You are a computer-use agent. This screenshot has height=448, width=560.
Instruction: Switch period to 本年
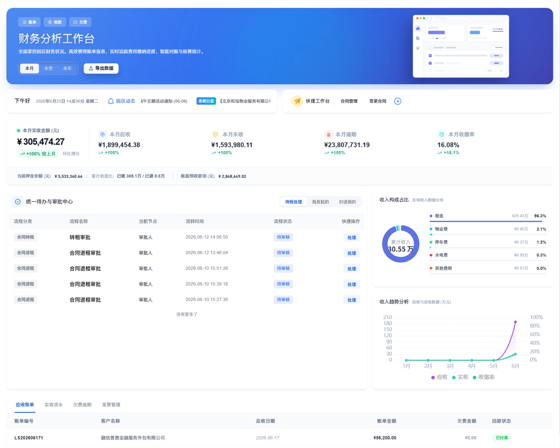click(x=67, y=68)
